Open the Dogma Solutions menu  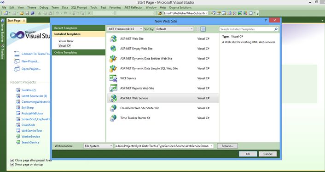(180, 7)
